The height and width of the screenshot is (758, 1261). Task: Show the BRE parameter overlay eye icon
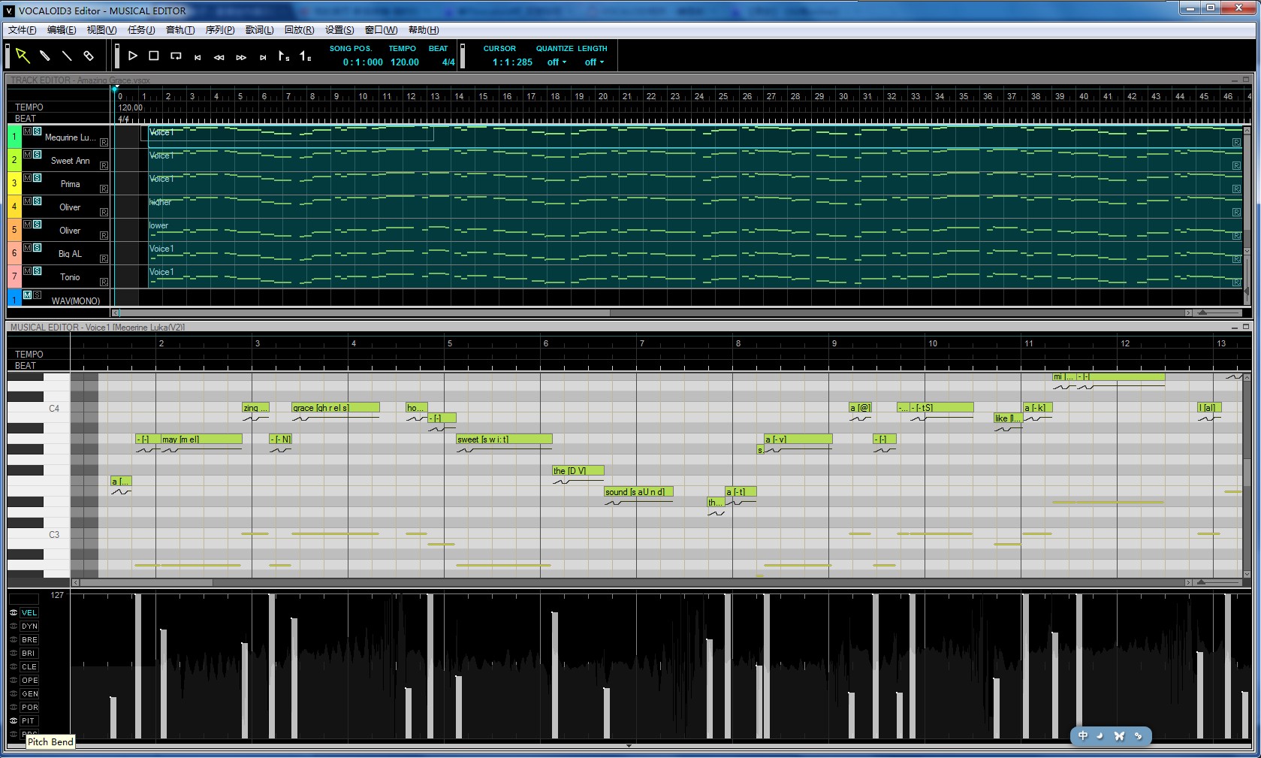pos(14,640)
